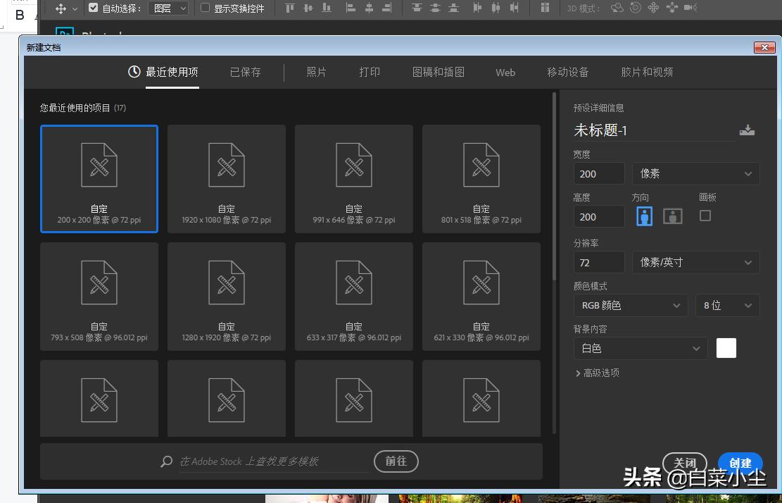The height and width of the screenshot is (503, 782).
Task: Check the 画板 artboards checkbox
Action: tap(704, 216)
